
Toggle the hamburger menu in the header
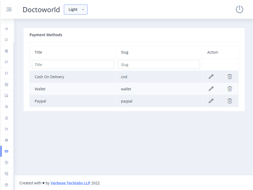click(x=9, y=10)
